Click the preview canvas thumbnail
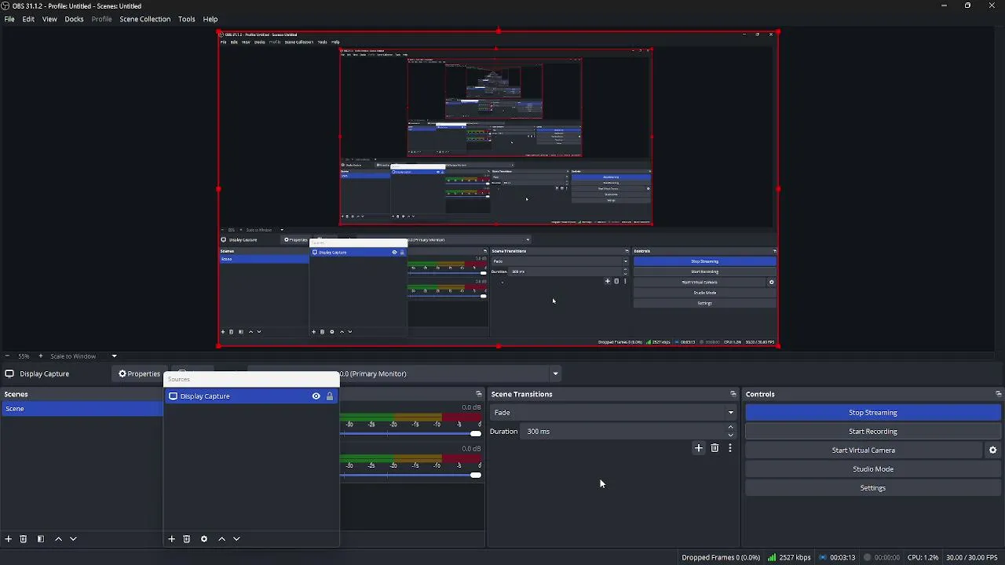 (x=499, y=189)
